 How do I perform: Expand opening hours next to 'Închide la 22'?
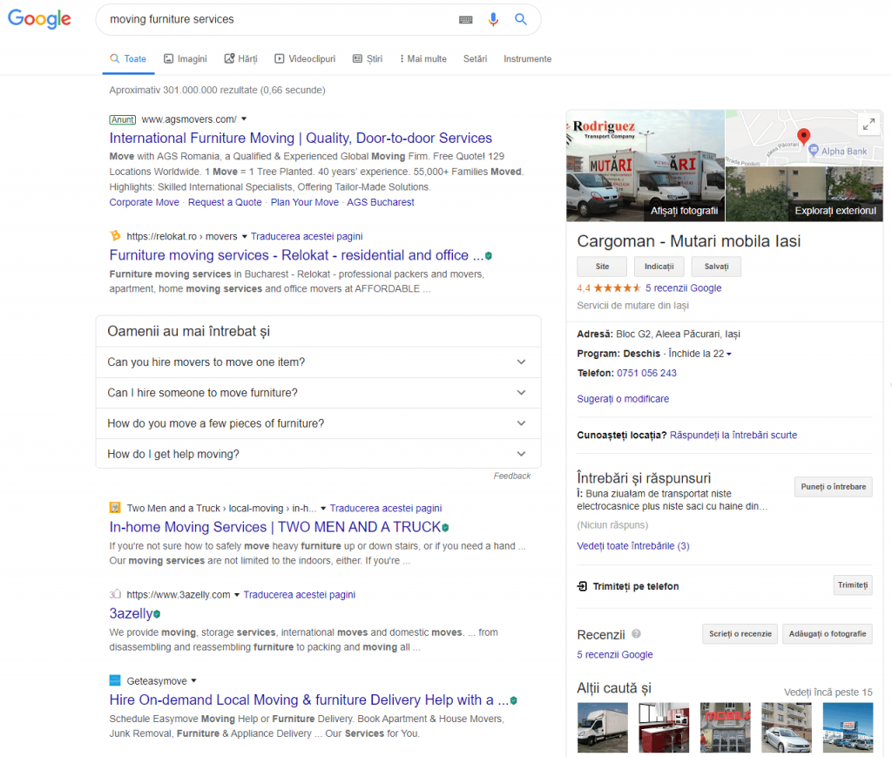[x=729, y=355]
